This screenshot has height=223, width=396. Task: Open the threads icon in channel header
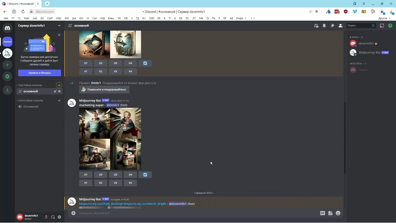(x=316, y=26)
